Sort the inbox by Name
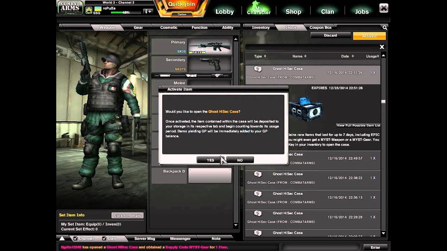This screenshot has height=251, width=447. pos(299,56)
